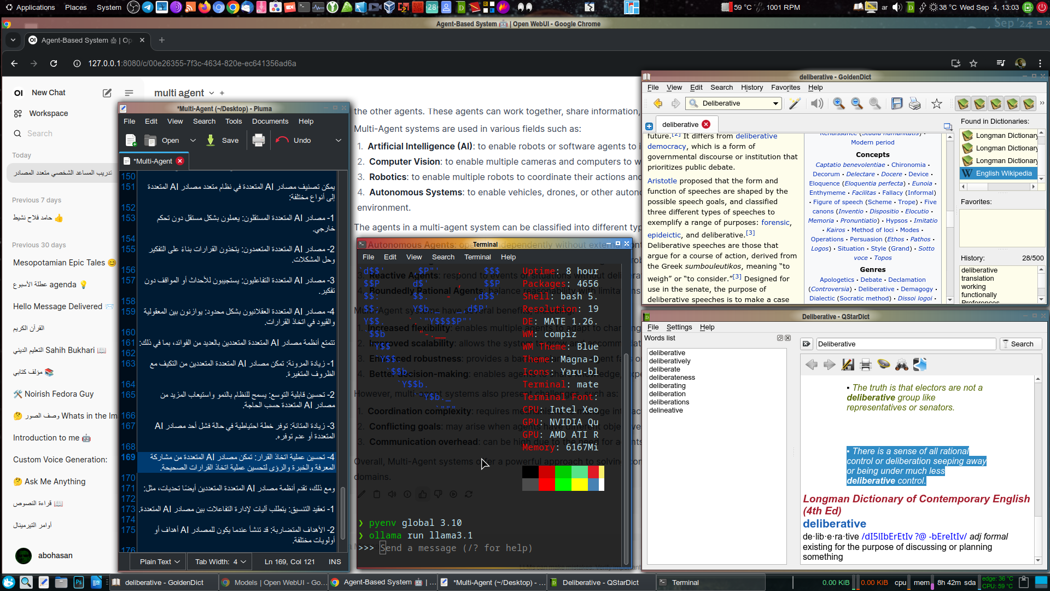Open the GoldenDict search word dropdown
The height and width of the screenshot is (591, 1050).
click(775, 103)
